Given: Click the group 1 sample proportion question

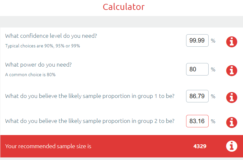Looking at the screenshot, I should click(90, 96).
